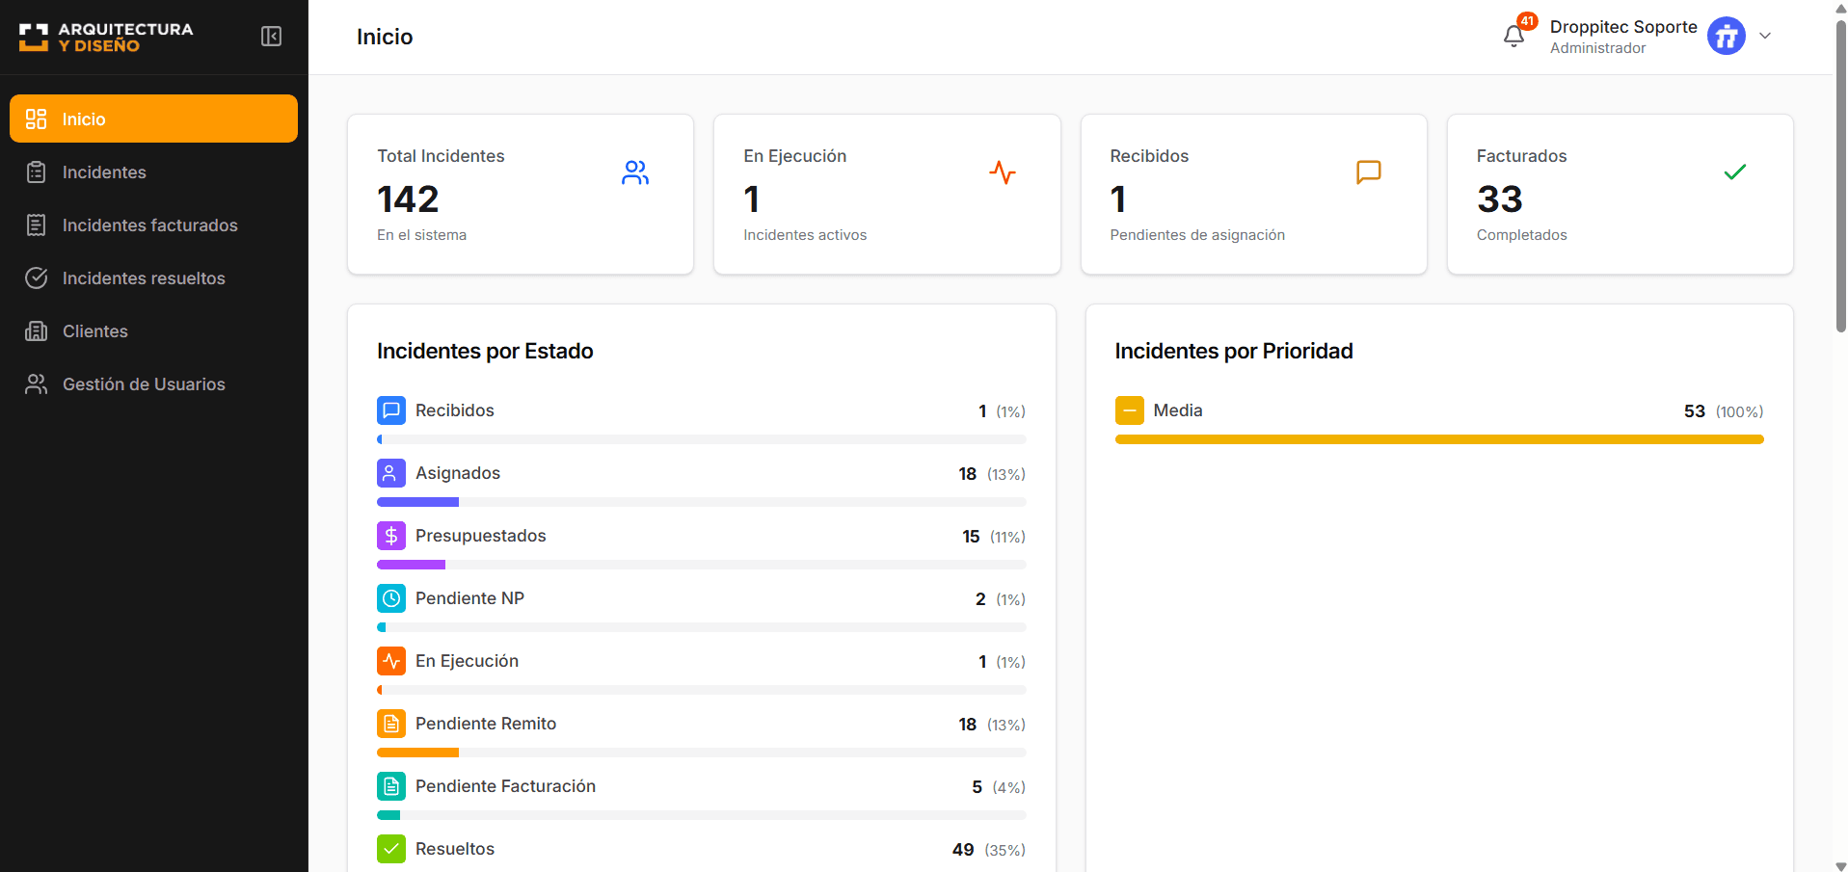Go to Inicio in the sidebar
Viewport: 1848px width, 872px height.
pos(153,119)
